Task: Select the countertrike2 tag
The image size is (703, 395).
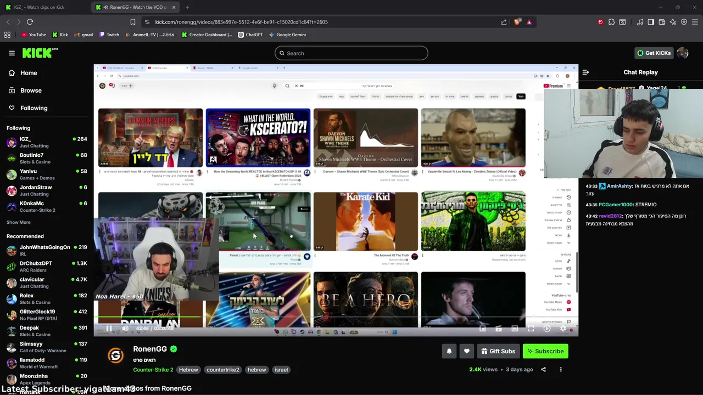Action: (x=223, y=370)
